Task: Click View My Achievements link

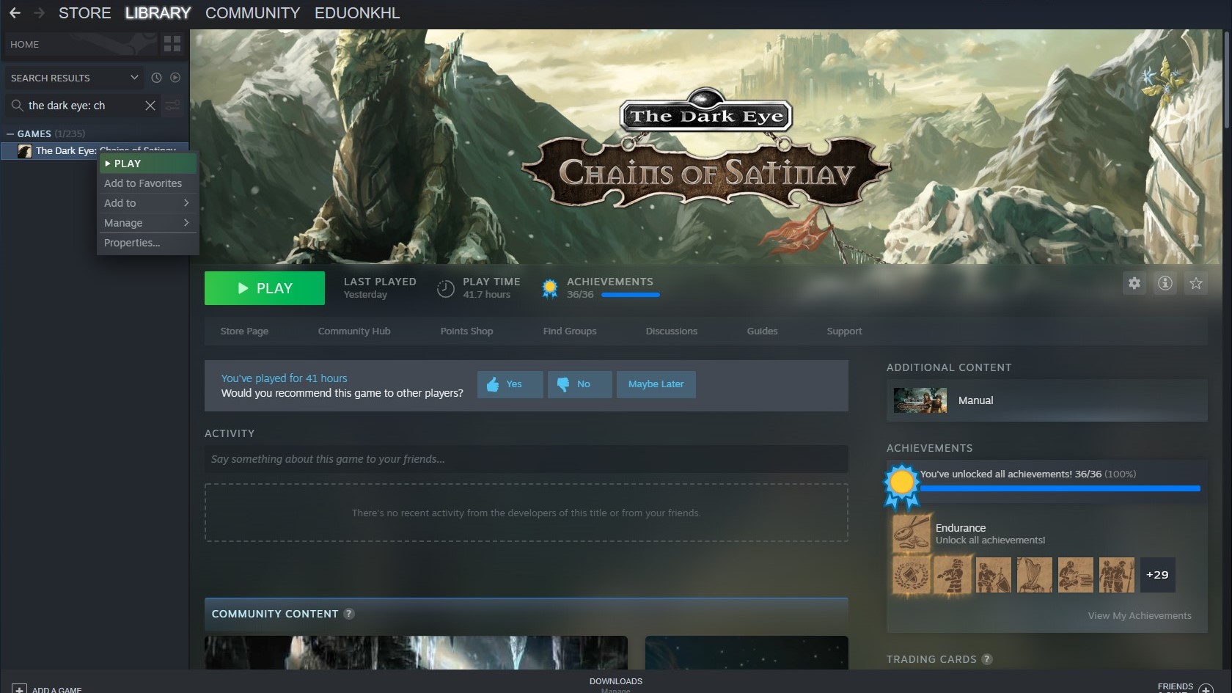Action: (1140, 616)
